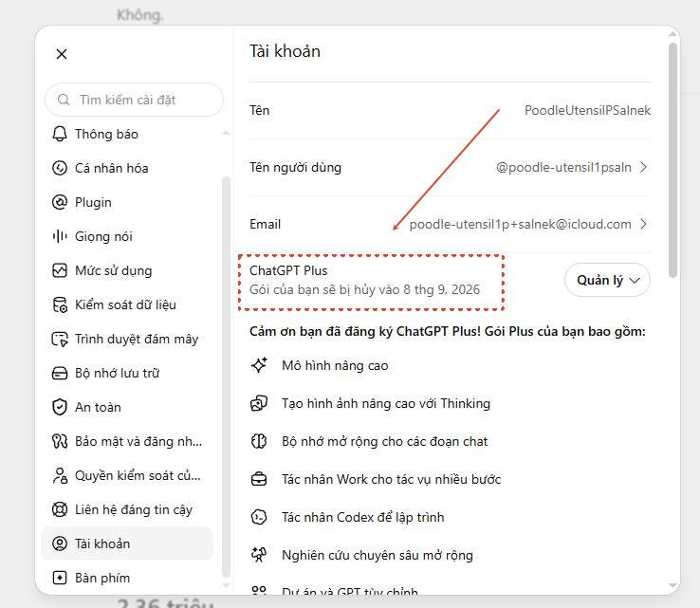Click the name value PoodleUtensilPSalnek
The image size is (700, 608).
pos(587,110)
